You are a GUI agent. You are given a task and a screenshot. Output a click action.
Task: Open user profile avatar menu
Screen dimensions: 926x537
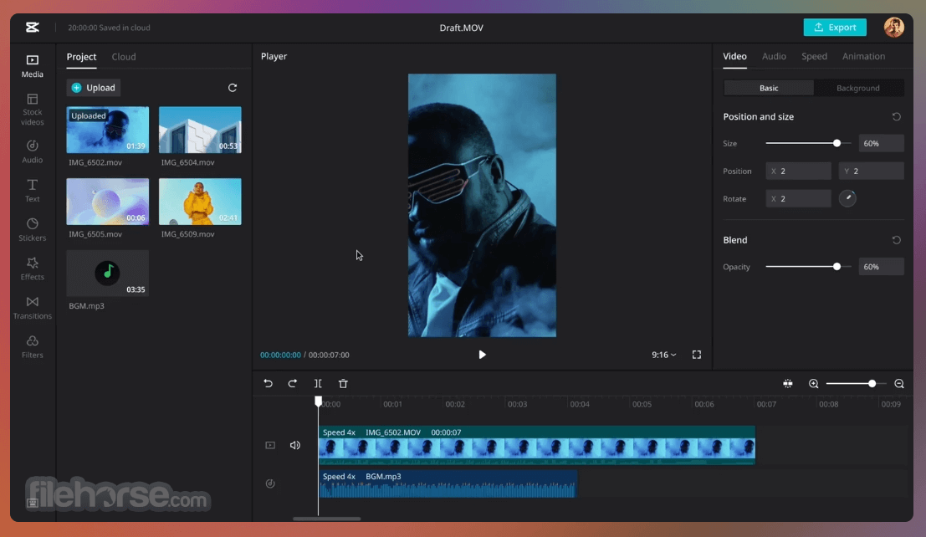click(893, 27)
